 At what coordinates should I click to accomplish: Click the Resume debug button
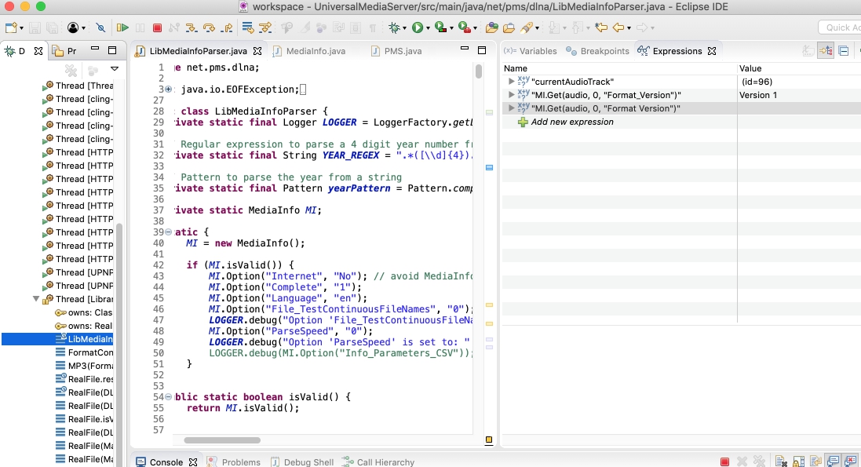(122, 27)
